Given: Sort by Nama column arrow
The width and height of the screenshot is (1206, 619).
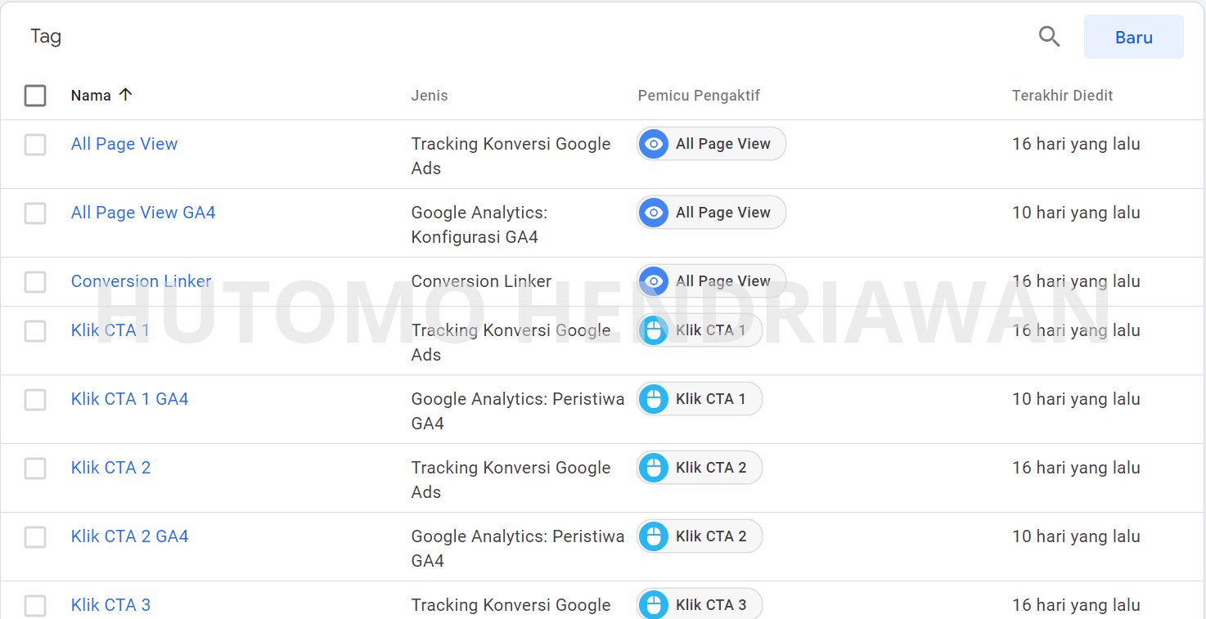Looking at the screenshot, I should click(125, 95).
